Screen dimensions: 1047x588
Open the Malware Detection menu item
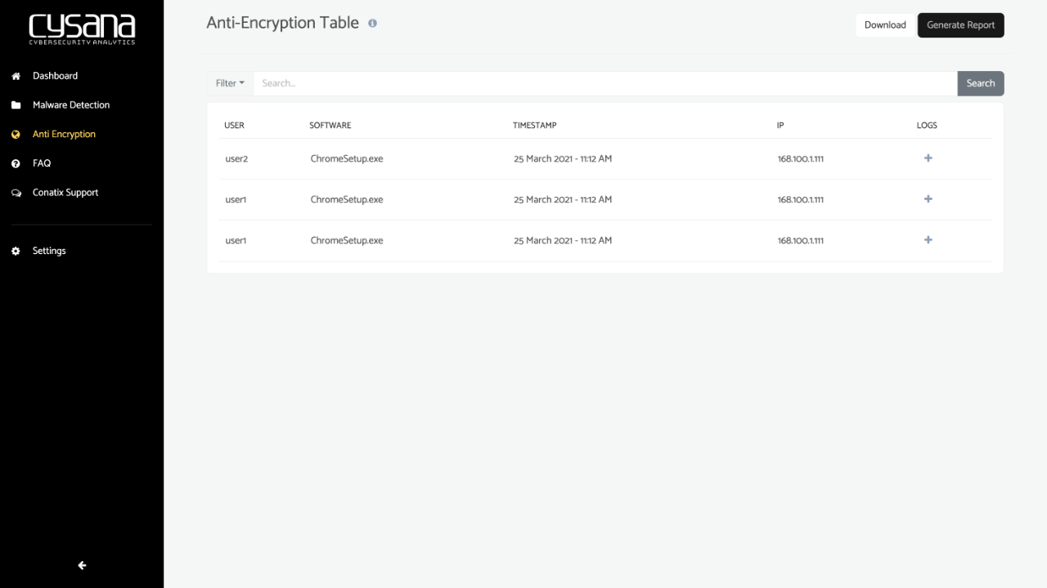pos(71,105)
